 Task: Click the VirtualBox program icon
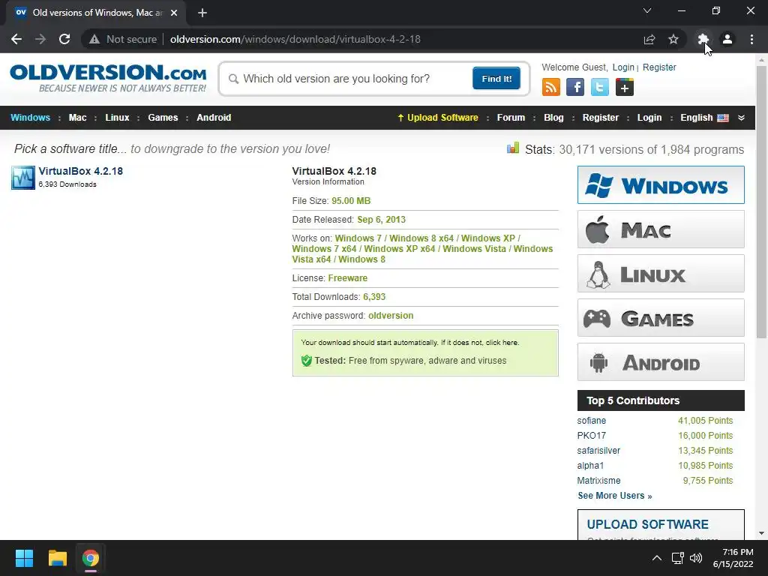(x=23, y=177)
